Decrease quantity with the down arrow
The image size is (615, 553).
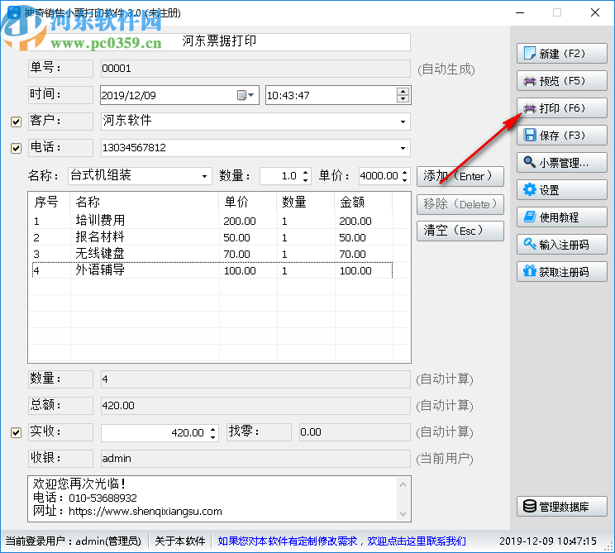coord(306,179)
